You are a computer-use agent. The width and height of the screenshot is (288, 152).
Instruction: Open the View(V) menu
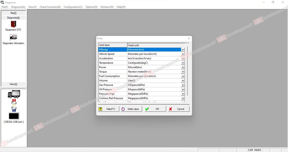click(32, 7)
